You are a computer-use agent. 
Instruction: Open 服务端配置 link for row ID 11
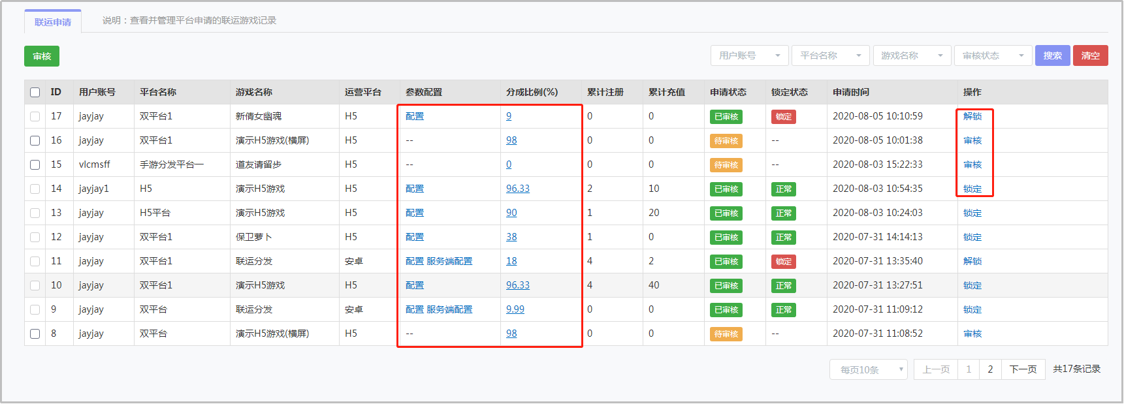449,261
